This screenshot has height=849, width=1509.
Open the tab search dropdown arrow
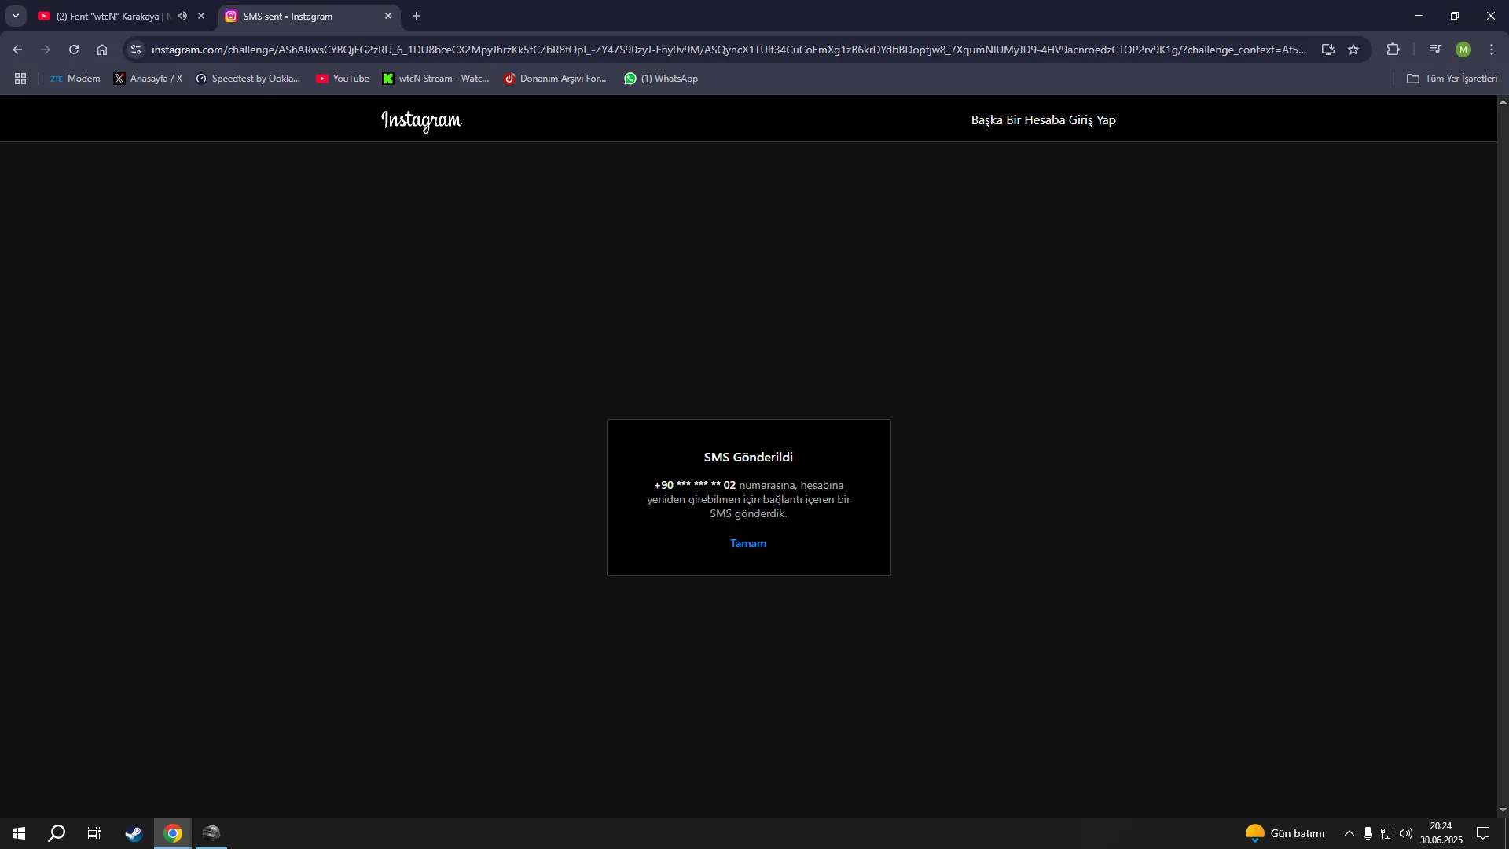tap(15, 16)
